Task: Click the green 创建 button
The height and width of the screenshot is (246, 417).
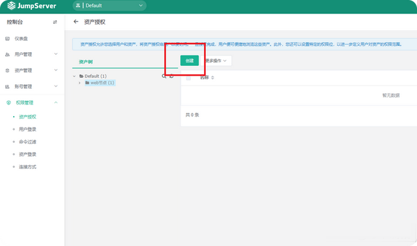Action: [x=190, y=61]
